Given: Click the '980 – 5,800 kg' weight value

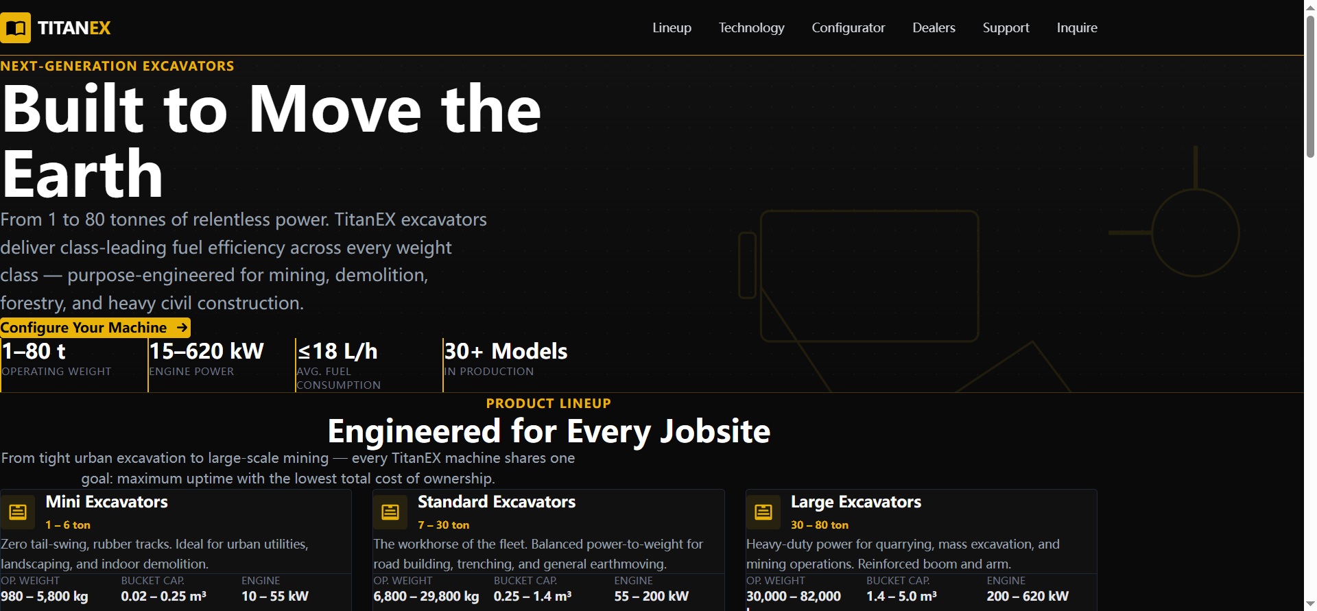Looking at the screenshot, I should 45,596.
